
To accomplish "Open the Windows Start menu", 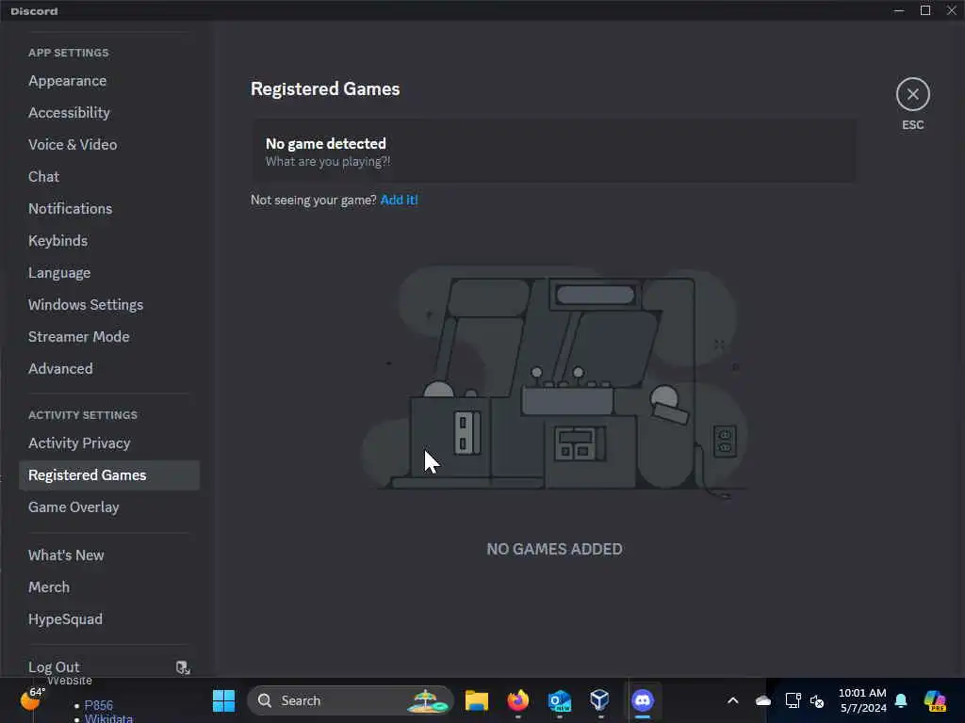I will (x=223, y=700).
